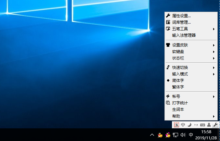
Task: Click the icon next to 五笔工具
Action: [x=168, y=29]
